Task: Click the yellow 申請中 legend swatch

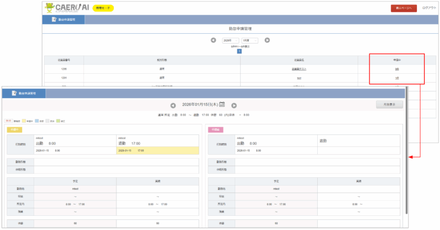Action: tap(23, 121)
